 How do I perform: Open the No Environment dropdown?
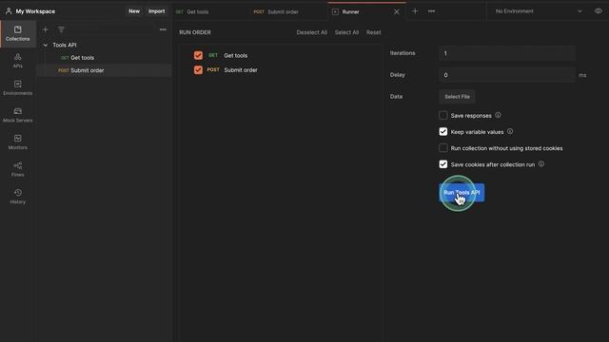click(x=539, y=11)
